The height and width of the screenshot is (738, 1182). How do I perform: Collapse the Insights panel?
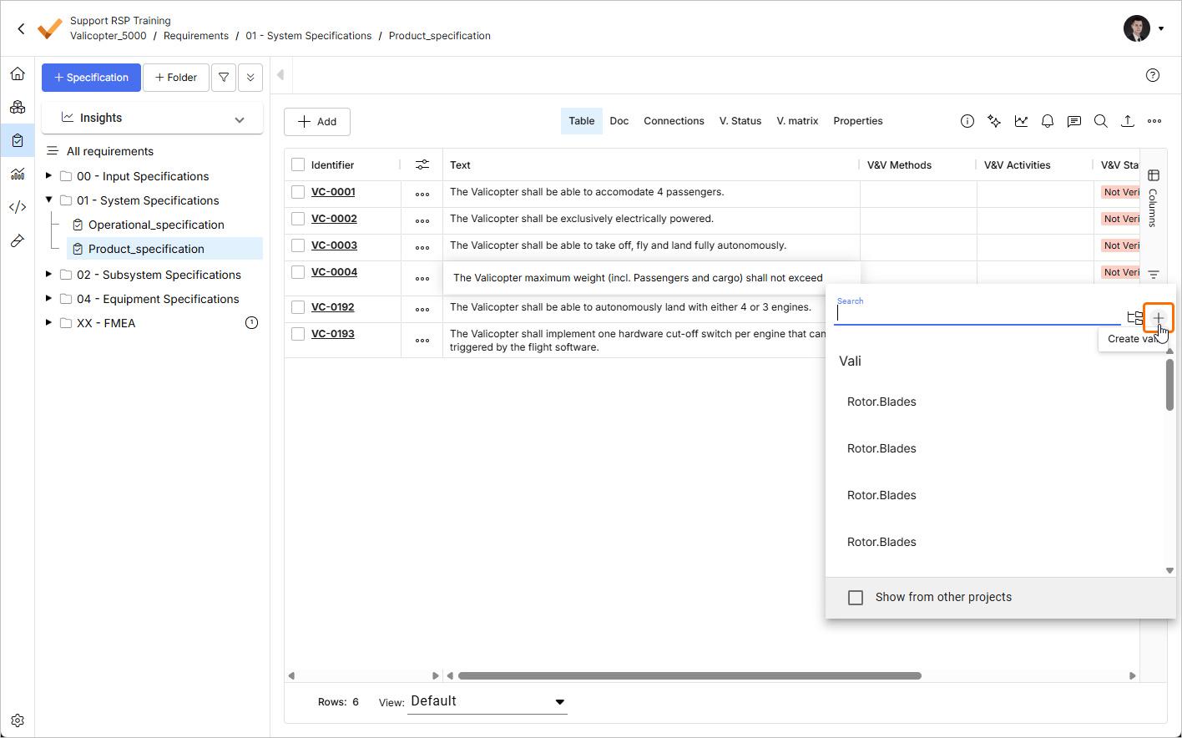pyautogui.click(x=240, y=118)
